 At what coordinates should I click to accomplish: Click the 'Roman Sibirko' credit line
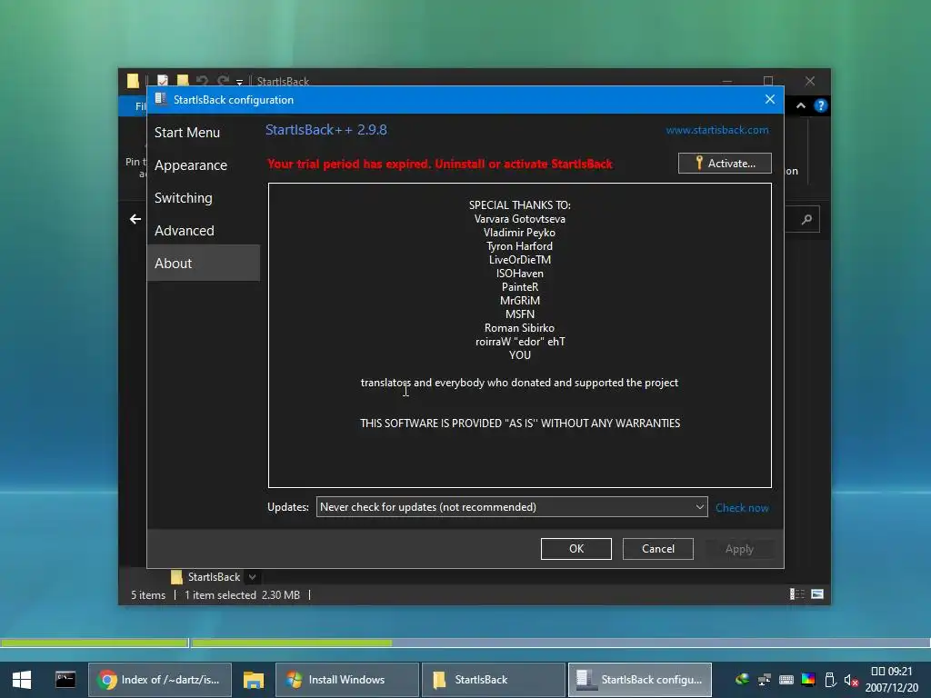click(x=519, y=327)
